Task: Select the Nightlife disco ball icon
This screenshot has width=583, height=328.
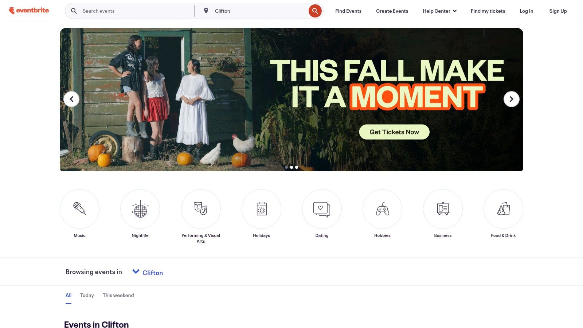Action: coord(140,209)
